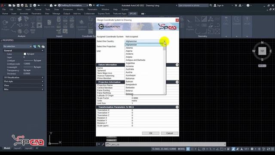Click the Coordinate System icon in SPCAD ribbon
Viewport: 275px width, 155px height.
[82, 25]
